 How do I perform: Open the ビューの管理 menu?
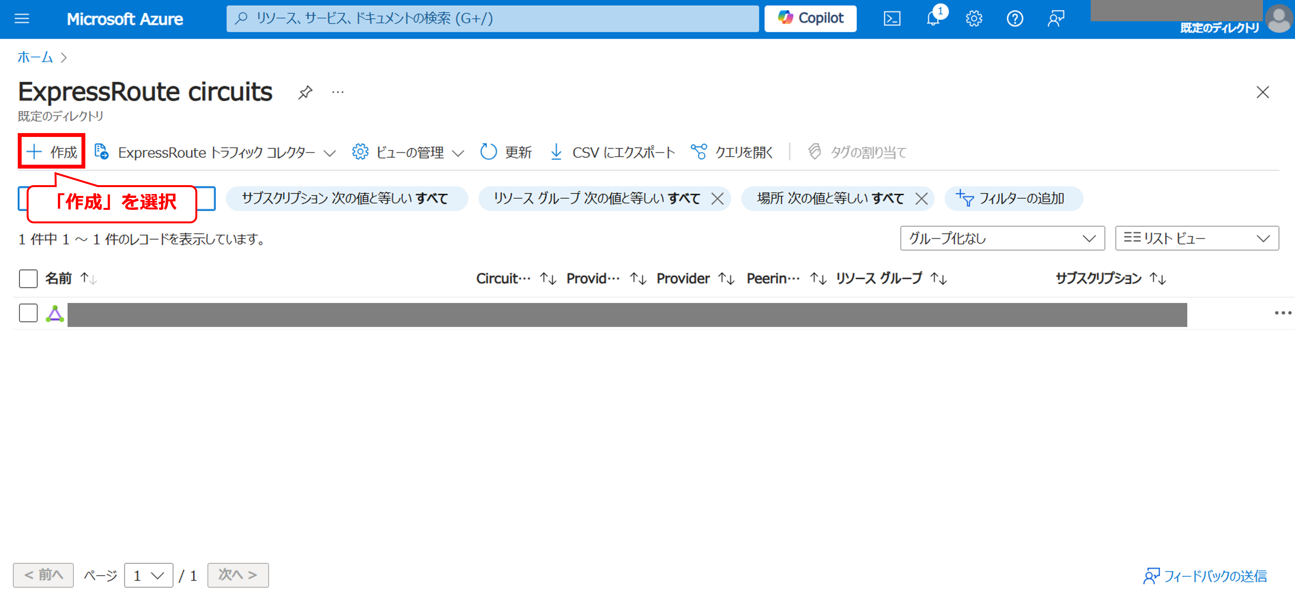tap(408, 152)
